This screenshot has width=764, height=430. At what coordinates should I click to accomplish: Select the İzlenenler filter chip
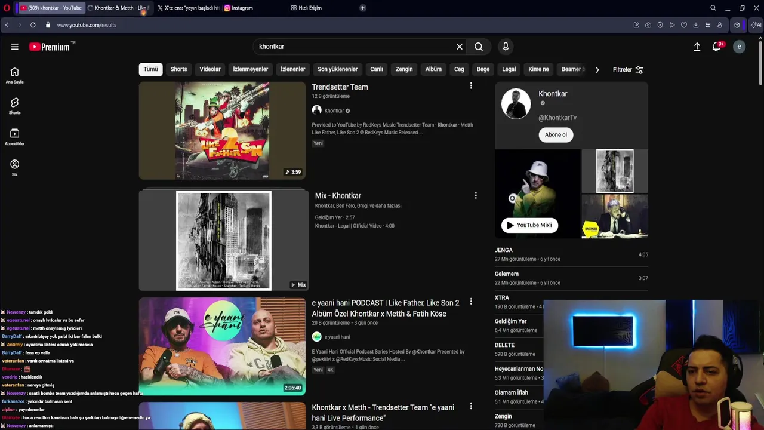[293, 69]
